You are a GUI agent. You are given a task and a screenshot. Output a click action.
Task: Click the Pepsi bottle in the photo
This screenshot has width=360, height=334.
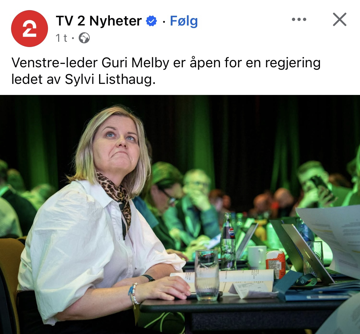[x=228, y=241]
